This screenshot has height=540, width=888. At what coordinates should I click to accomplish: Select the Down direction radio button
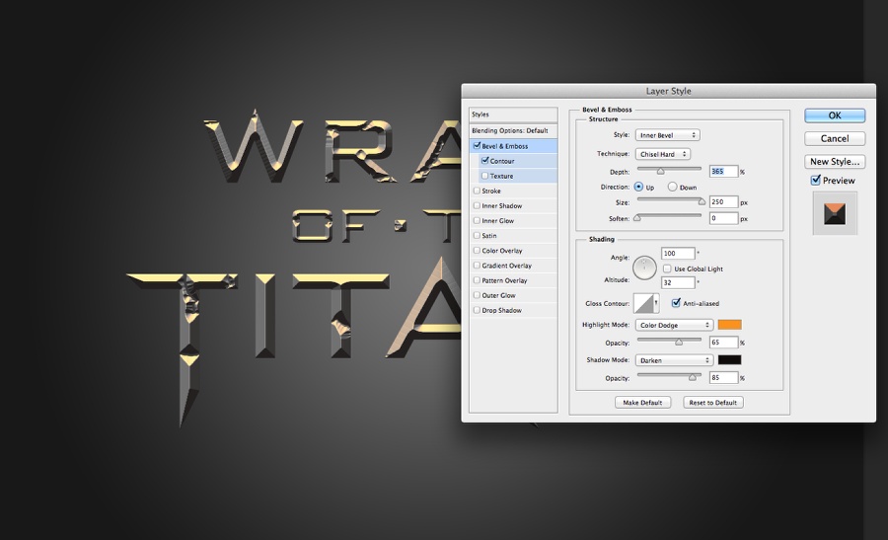pos(672,187)
